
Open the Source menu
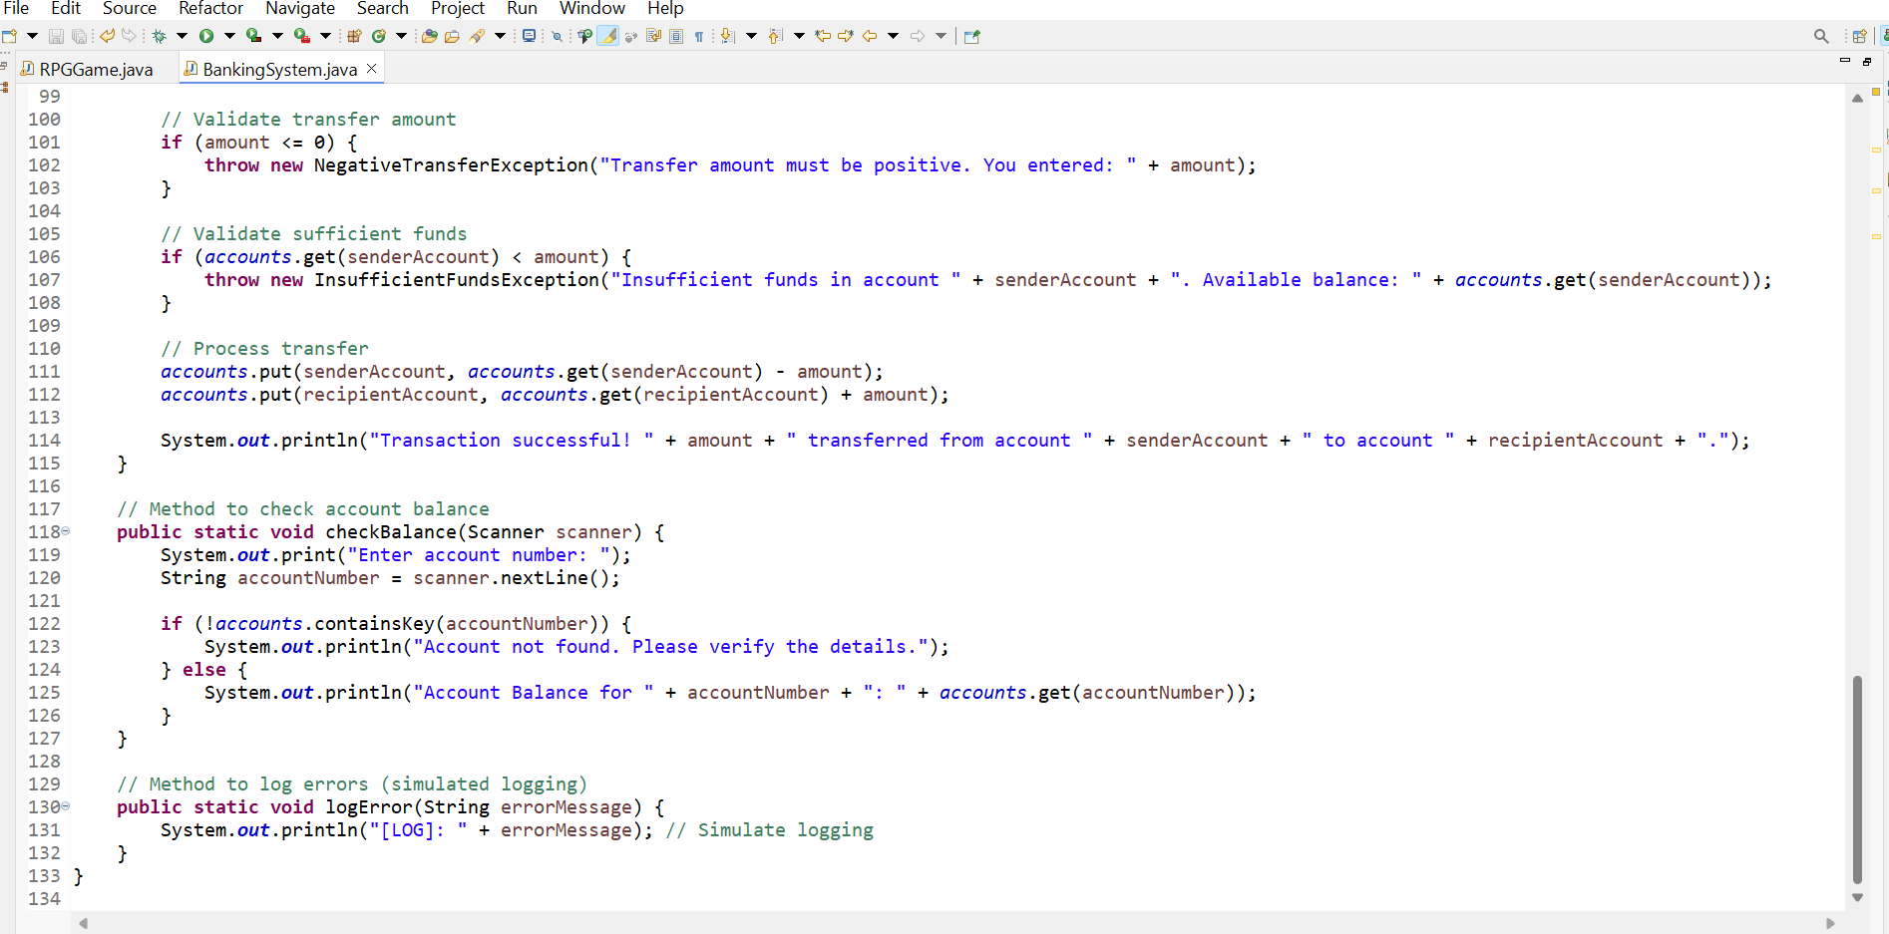click(130, 9)
